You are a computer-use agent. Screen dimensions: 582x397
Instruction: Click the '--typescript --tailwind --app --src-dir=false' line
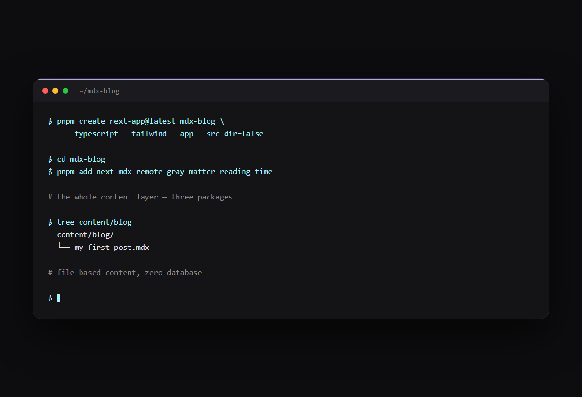(x=165, y=133)
